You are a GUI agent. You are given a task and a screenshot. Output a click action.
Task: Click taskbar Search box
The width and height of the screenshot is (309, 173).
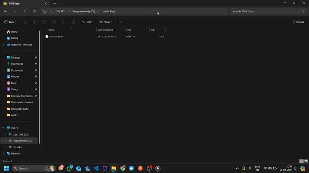tap(34, 168)
